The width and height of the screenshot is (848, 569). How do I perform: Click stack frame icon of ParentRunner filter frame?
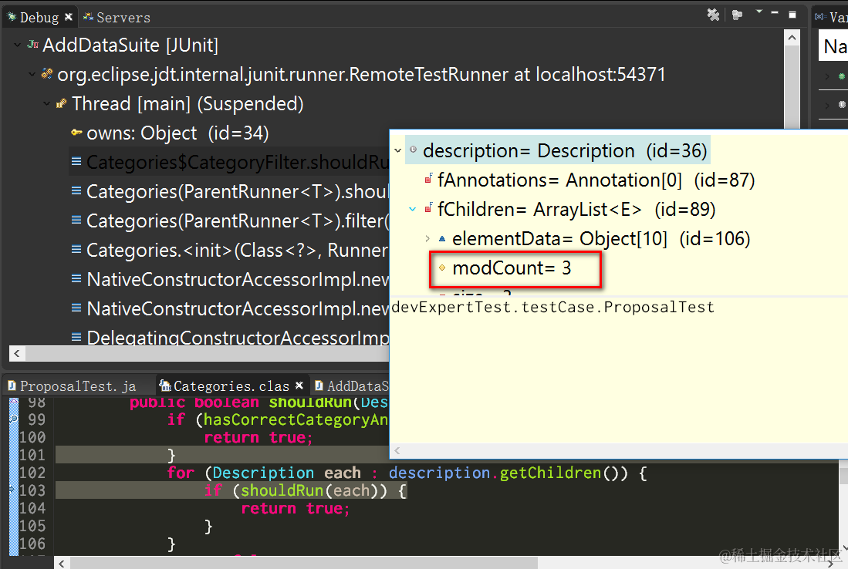[76, 220]
